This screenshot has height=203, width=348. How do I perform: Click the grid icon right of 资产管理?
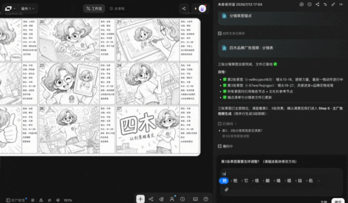tap(33, 200)
